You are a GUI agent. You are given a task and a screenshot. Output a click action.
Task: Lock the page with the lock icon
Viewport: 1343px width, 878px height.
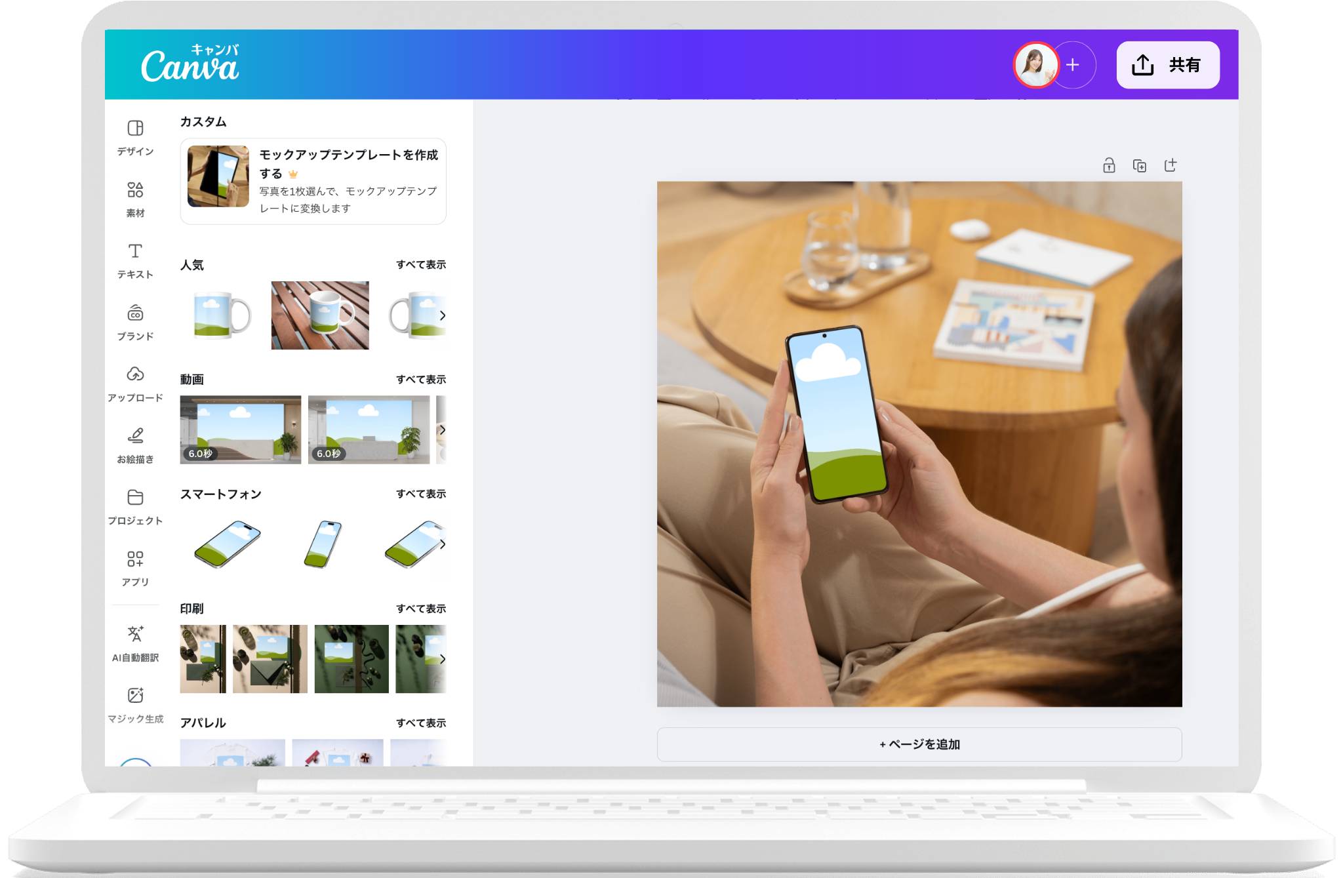tap(1109, 165)
